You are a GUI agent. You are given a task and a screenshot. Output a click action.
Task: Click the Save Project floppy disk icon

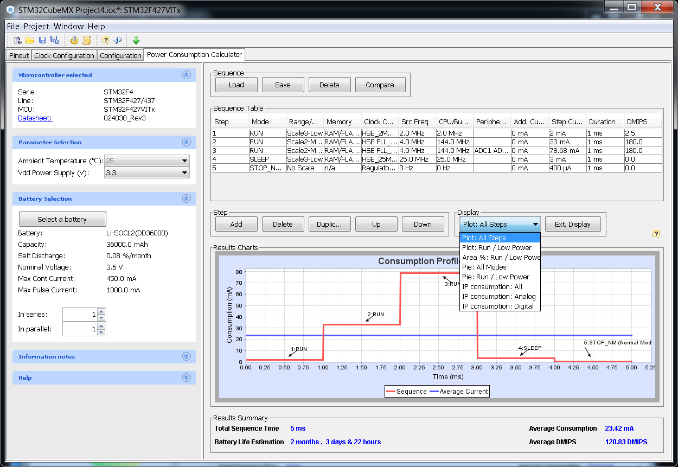click(x=42, y=40)
